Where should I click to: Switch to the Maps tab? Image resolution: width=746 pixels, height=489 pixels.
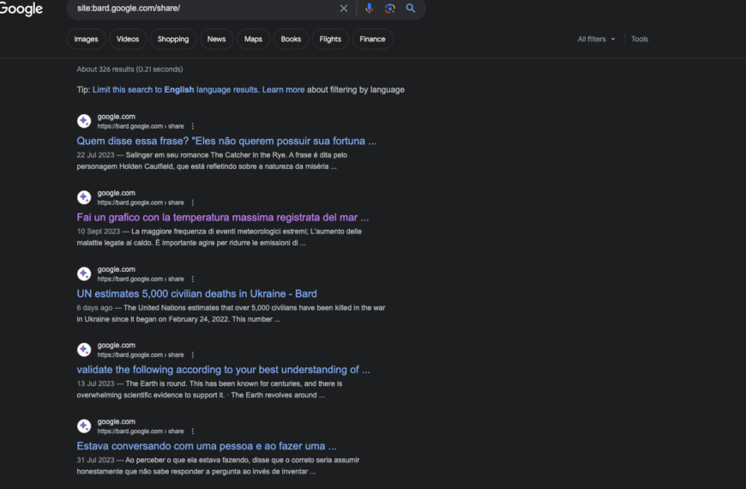point(253,39)
